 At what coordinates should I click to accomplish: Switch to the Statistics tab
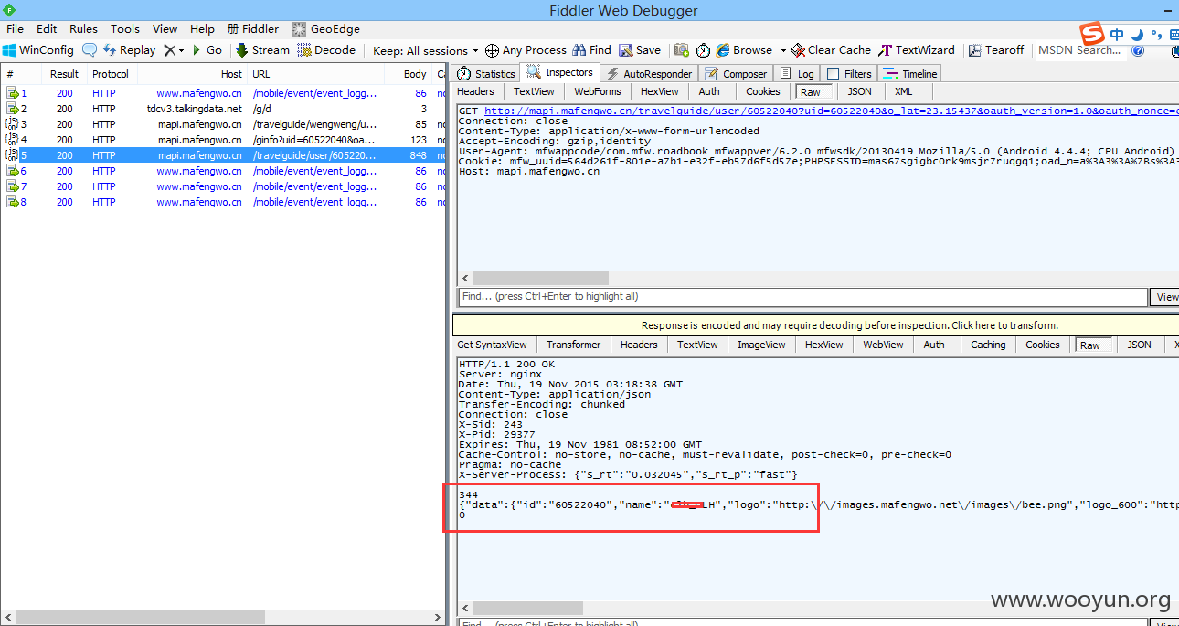tap(486, 74)
